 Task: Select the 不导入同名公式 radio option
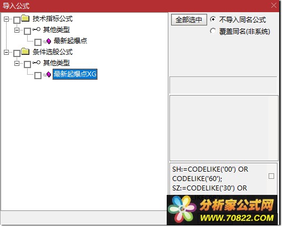(213, 19)
